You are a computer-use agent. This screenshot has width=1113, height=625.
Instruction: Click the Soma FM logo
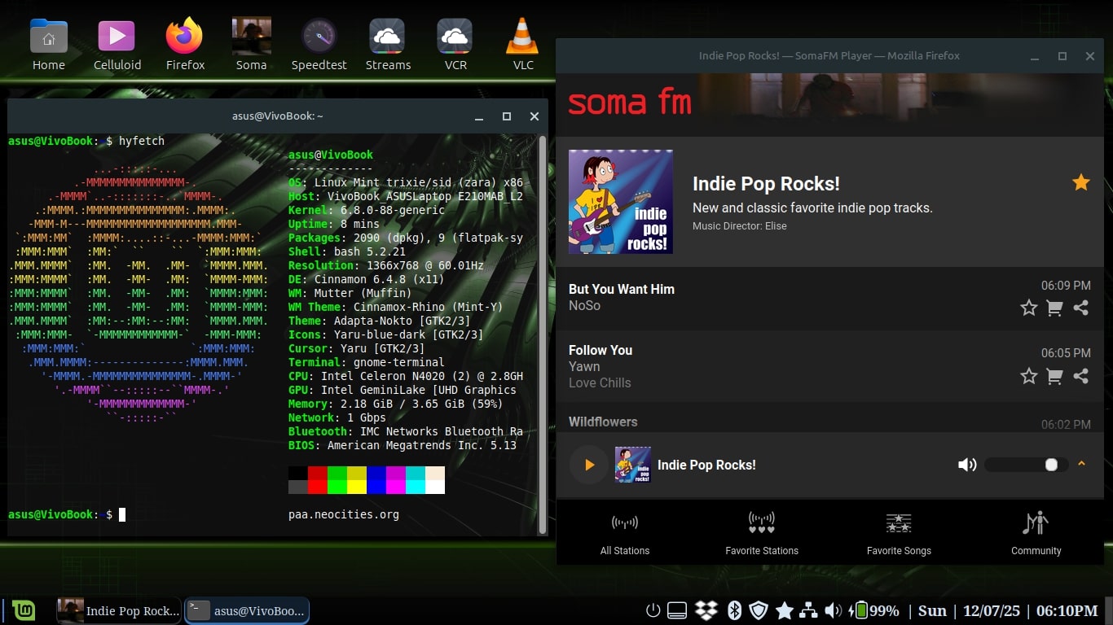630,103
